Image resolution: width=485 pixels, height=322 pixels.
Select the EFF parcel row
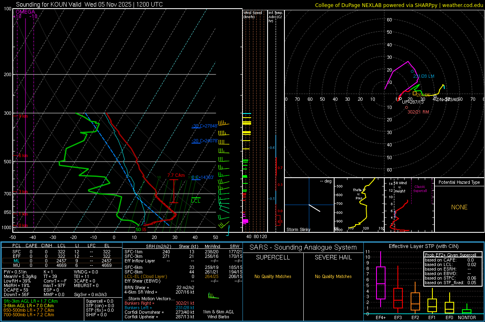(x=62, y=256)
